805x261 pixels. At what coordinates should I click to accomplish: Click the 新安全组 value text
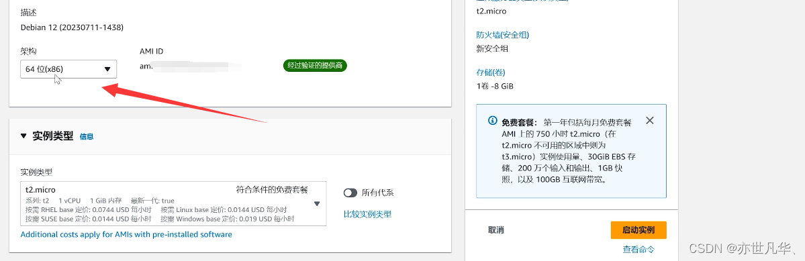492,49
